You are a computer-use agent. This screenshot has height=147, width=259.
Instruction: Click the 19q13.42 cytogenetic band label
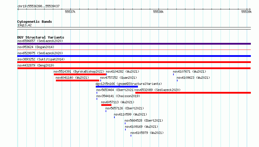(24, 25)
